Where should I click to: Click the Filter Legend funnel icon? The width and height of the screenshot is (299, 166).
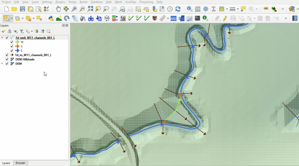coord(22,31)
